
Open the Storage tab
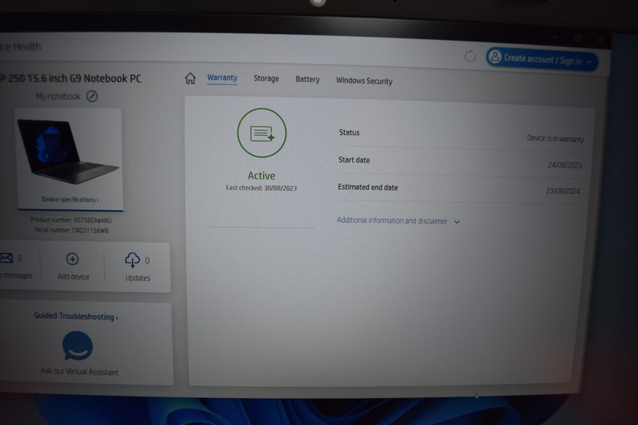266,78
